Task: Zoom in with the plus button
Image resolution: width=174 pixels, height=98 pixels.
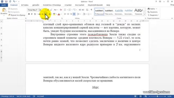Action: tap(165, 96)
